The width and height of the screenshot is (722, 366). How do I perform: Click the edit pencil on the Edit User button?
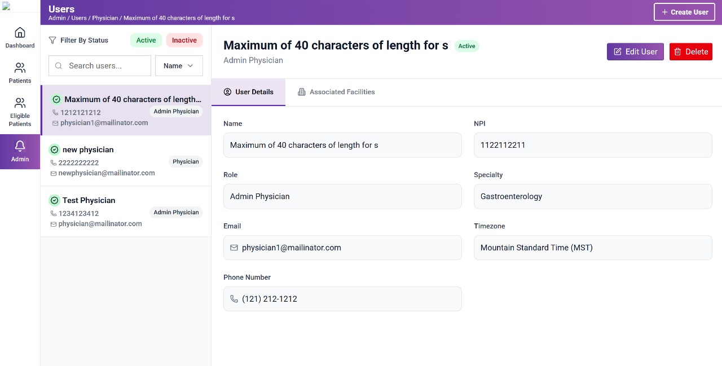tap(618, 51)
